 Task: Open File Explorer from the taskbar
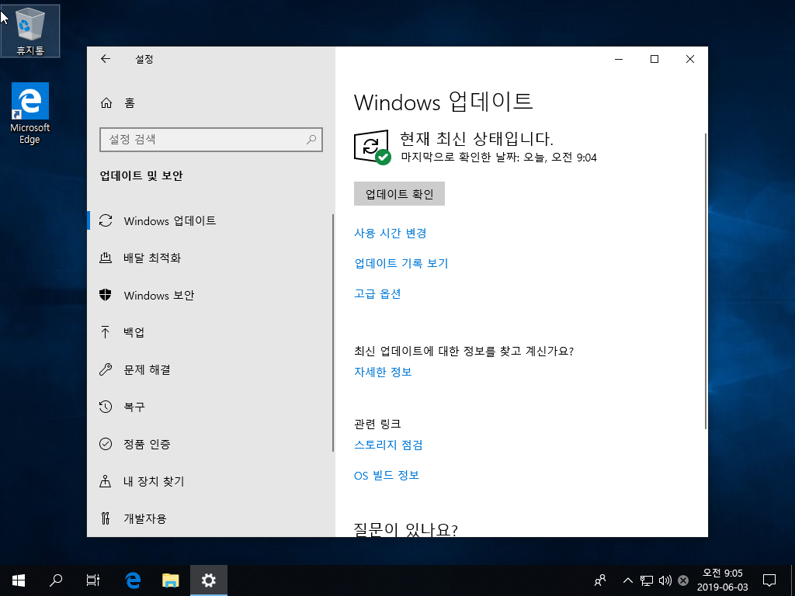click(x=170, y=580)
